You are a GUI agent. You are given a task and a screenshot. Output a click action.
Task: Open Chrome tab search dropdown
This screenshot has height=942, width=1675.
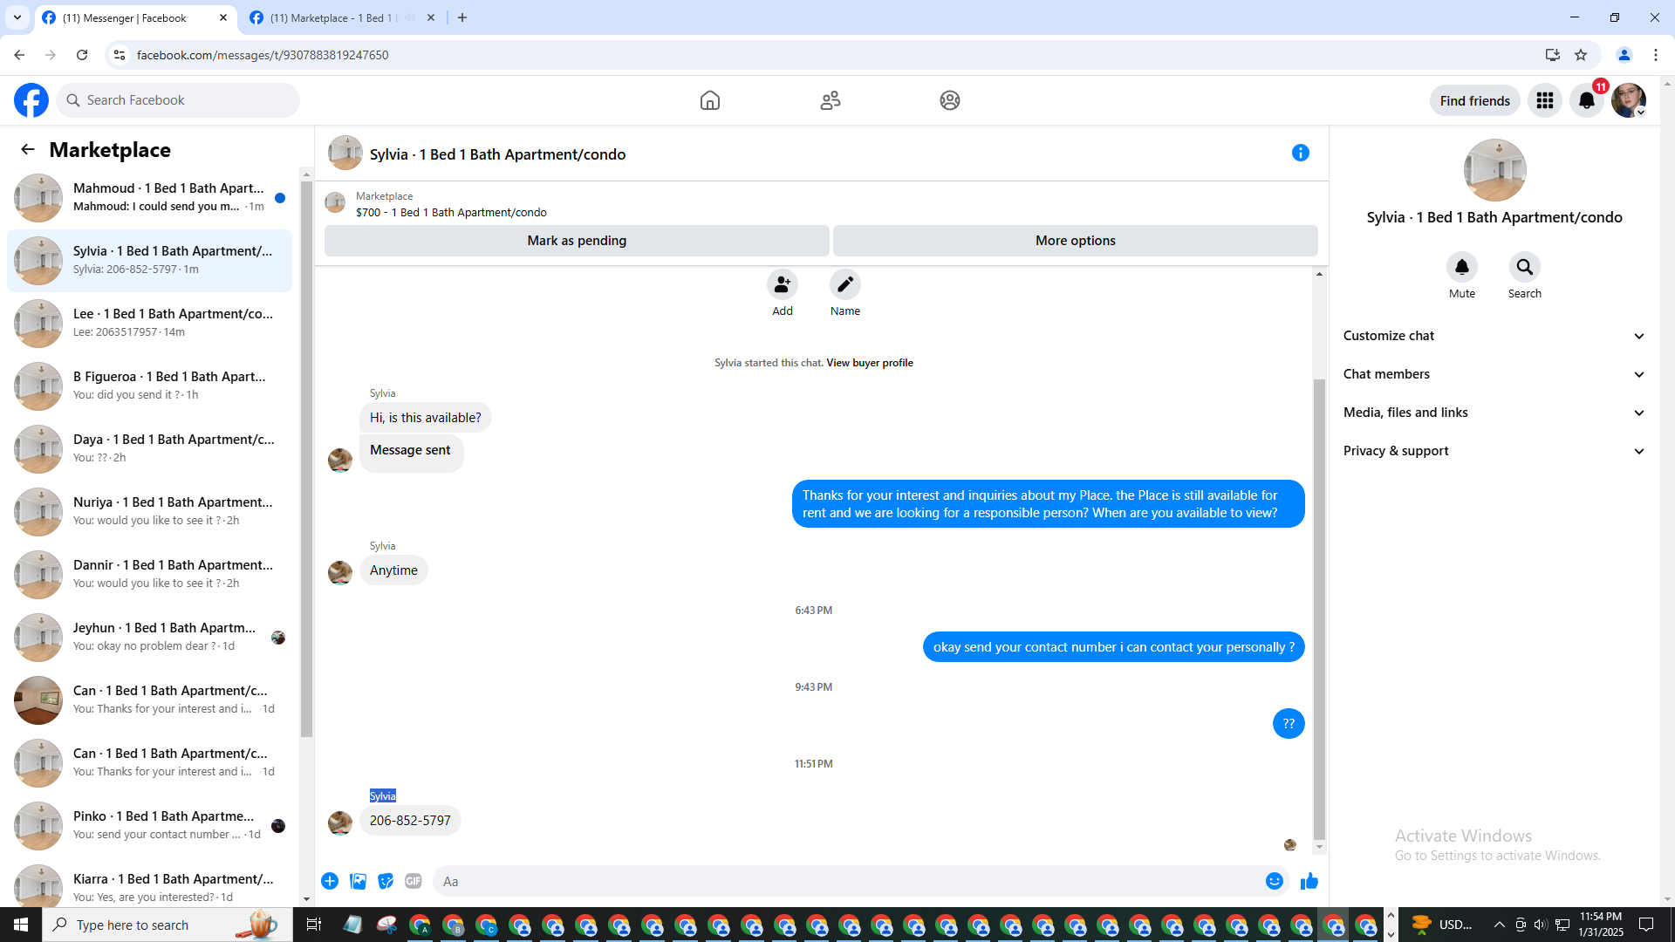click(17, 17)
